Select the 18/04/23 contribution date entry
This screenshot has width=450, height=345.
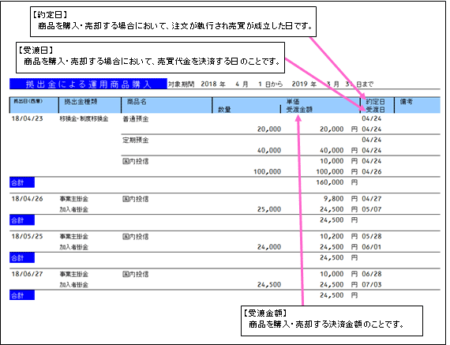click(x=28, y=118)
